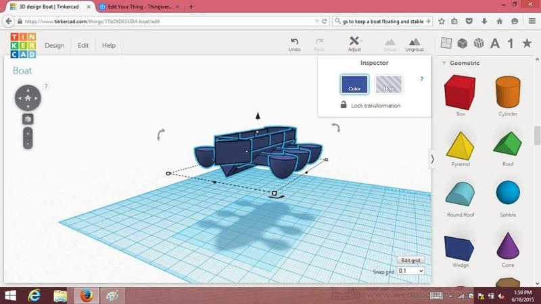
Task: Click the Inspector help question mark
Action: [x=421, y=79]
